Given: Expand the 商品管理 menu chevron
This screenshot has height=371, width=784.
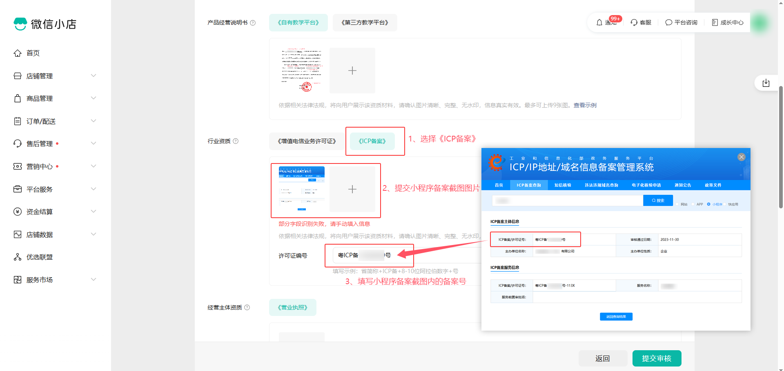Looking at the screenshot, I should pos(94,98).
